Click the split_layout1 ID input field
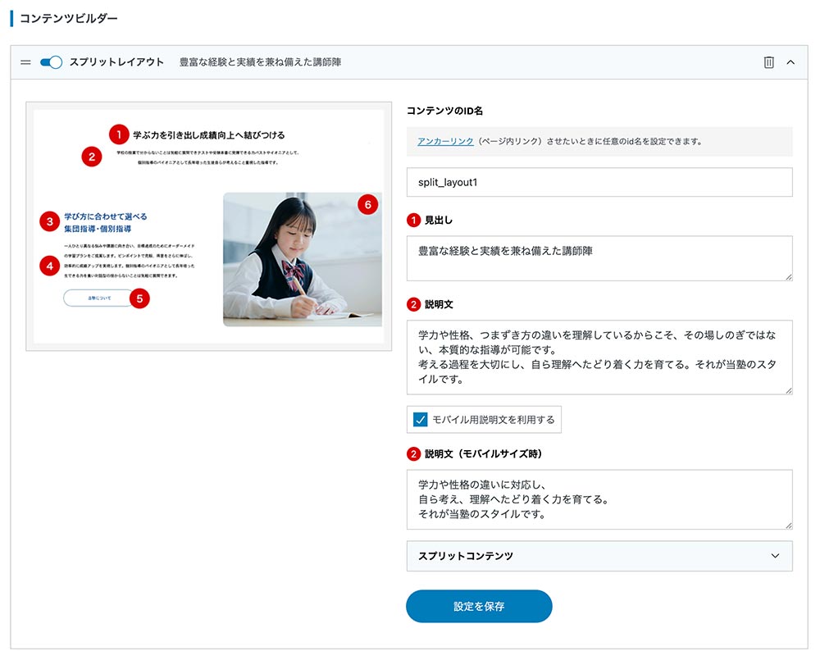 (x=599, y=182)
